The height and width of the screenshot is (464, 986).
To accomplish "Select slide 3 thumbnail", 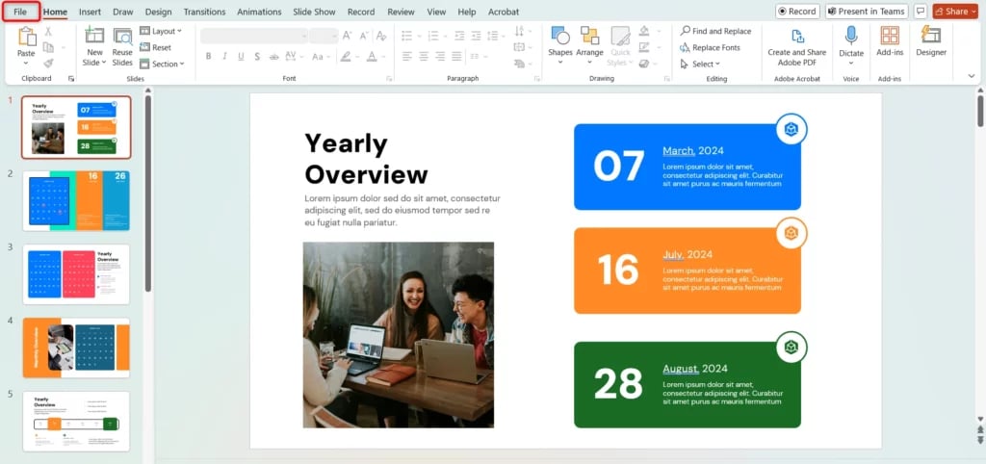I will 77,273.
